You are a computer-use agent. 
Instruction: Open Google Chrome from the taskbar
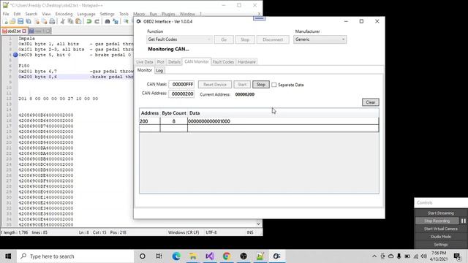coord(227,256)
